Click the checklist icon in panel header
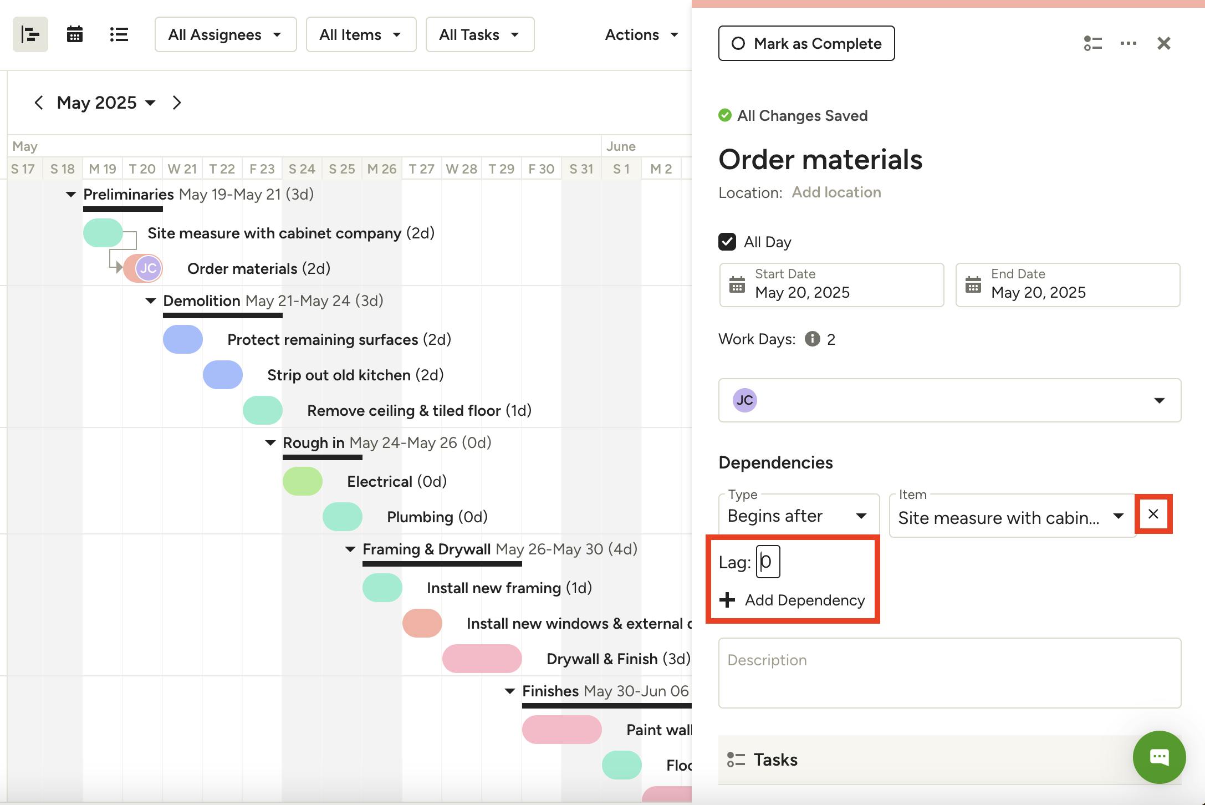 click(x=1092, y=43)
